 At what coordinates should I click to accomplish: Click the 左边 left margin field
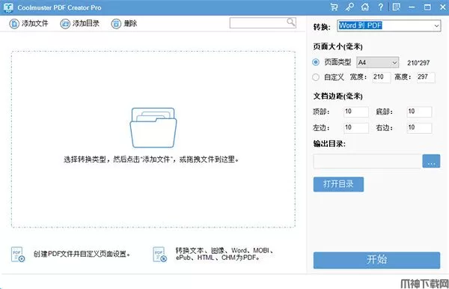(x=356, y=128)
